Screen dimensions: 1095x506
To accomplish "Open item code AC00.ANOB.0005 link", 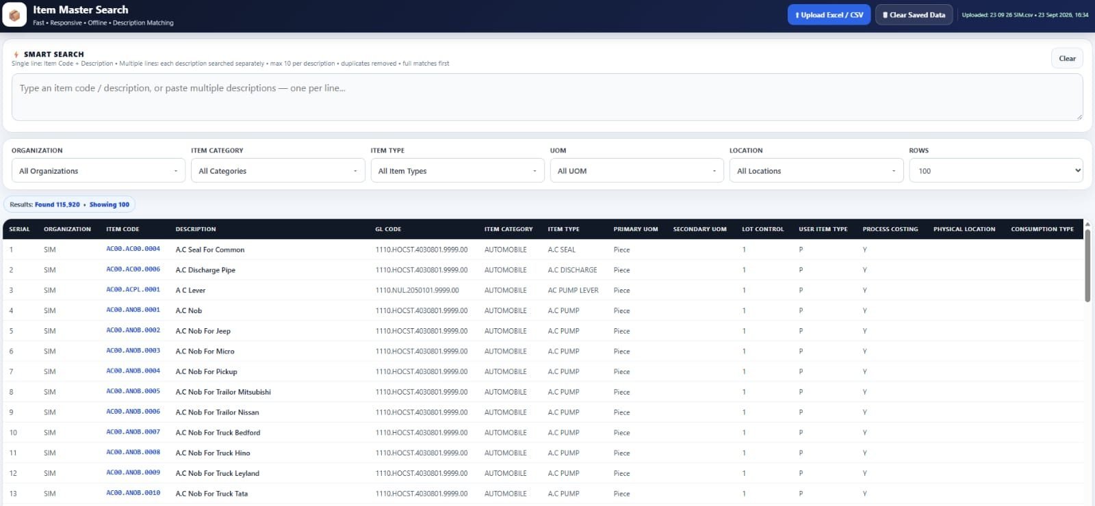I will point(133,391).
